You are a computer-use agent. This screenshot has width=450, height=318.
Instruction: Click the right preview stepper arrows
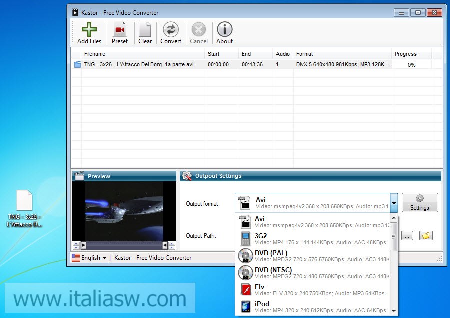coord(172,245)
